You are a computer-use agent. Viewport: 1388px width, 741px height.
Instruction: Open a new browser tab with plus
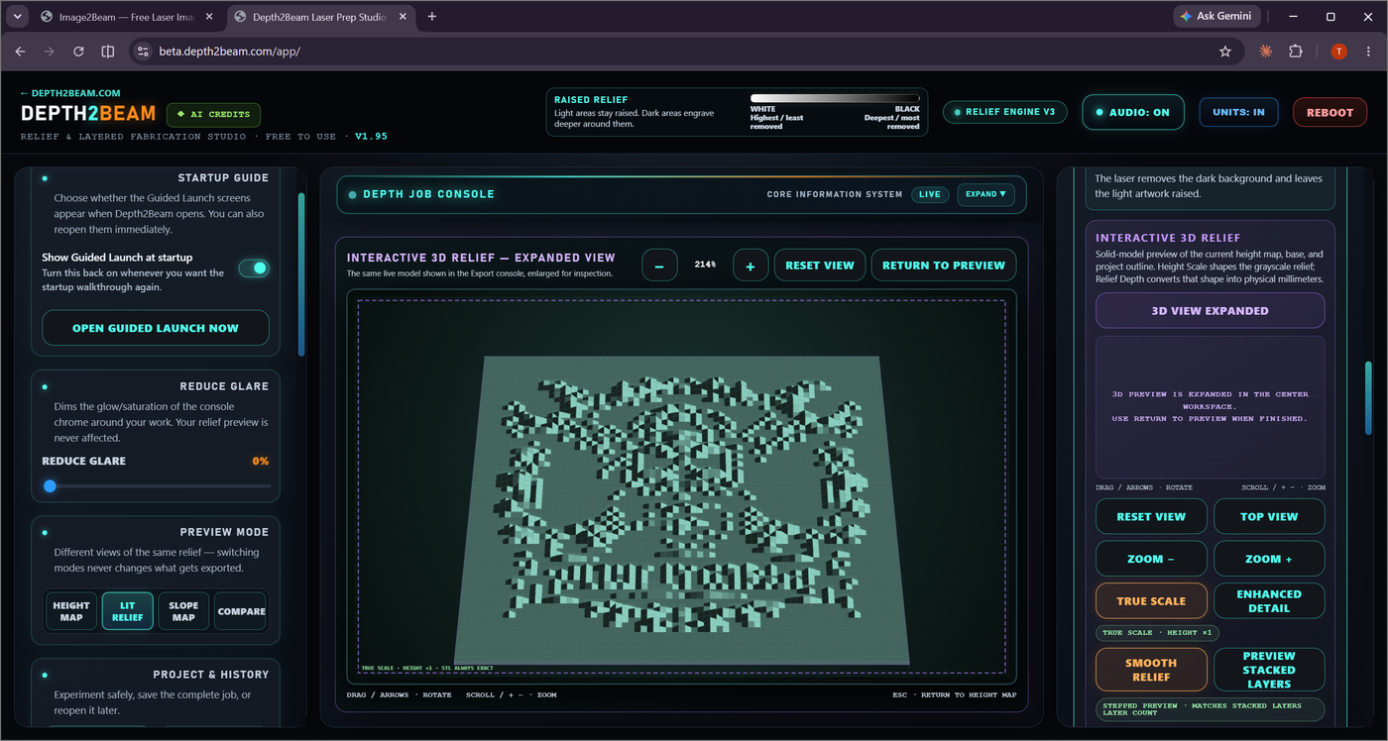coord(432,17)
